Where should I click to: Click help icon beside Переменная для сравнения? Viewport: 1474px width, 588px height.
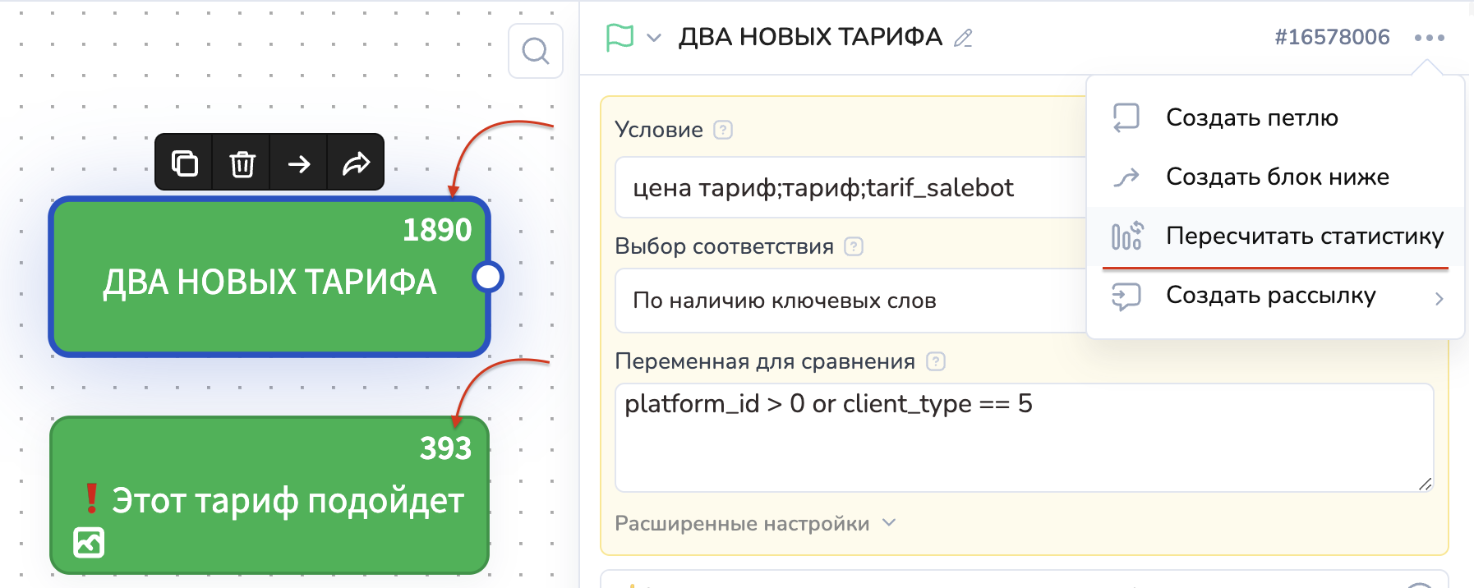[x=935, y=361]
